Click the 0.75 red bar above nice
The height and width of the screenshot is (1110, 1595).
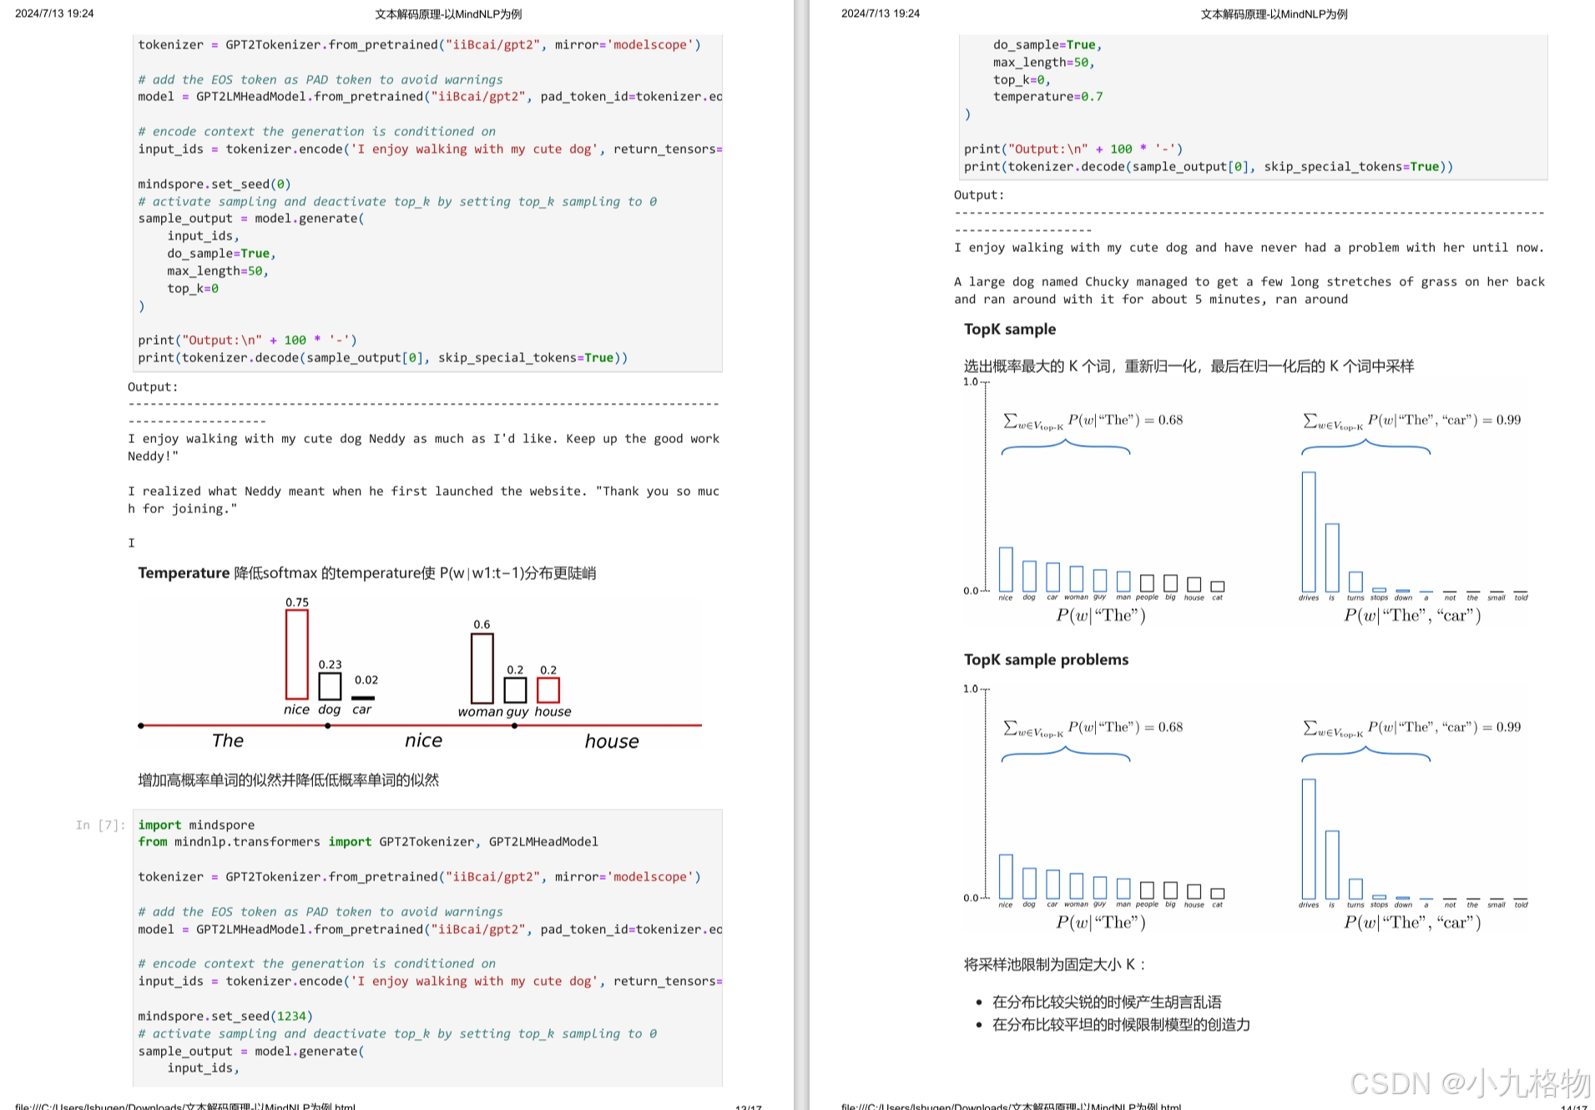(x=296, y=654)
